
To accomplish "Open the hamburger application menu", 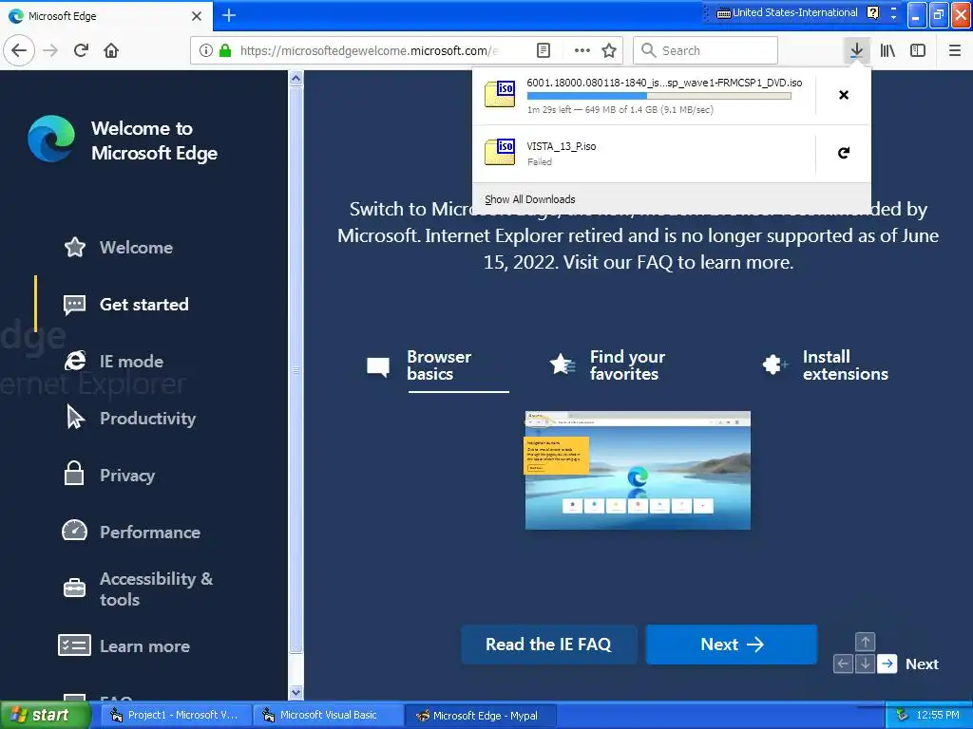I will tap(955, 50).
